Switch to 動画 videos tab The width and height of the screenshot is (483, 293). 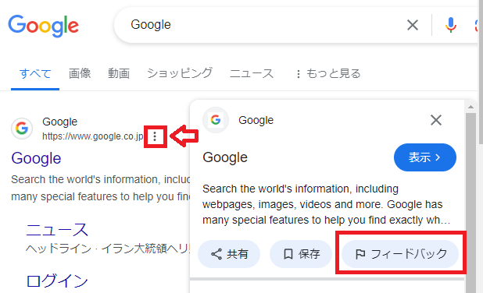click(x=119, y=74)
